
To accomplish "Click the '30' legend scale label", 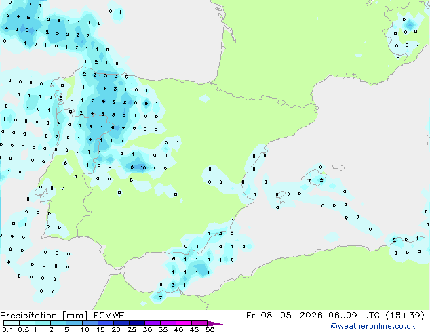I will pyautogui.click(x=147, y=329).
